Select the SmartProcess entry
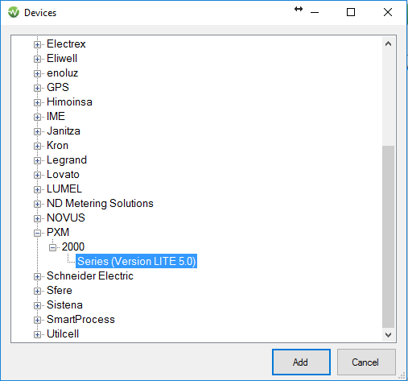The height and width of the screenshot is (381, 408). pos(80,320)
